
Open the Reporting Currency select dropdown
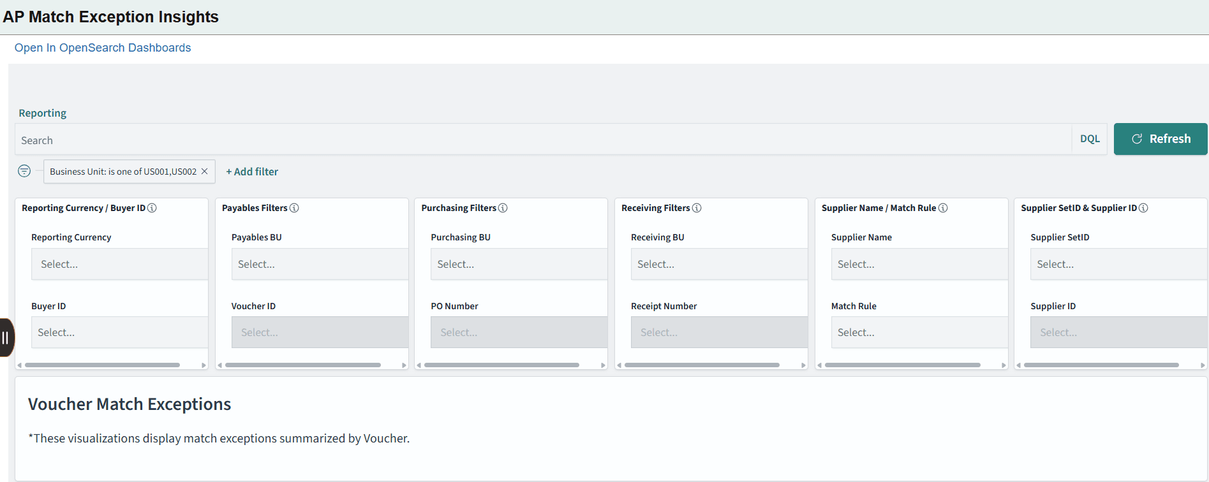pos(119,264)
